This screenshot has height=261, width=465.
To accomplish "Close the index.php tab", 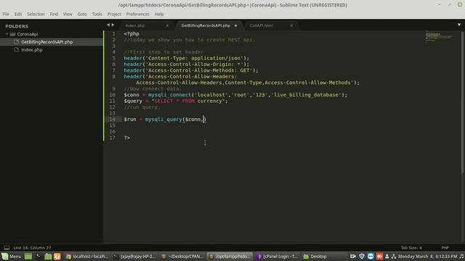I will point(167,26).
